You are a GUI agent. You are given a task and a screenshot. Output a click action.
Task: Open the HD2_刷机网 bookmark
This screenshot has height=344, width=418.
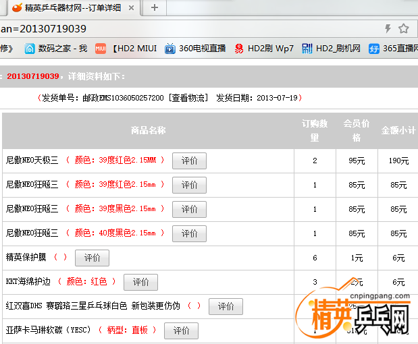[331, 49]
